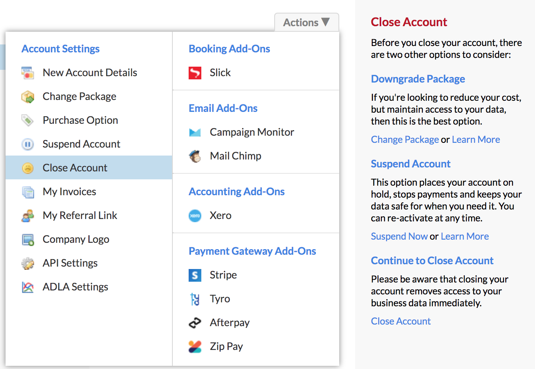
Task: Open My Invoices from the menu
Action: [89, 192]
